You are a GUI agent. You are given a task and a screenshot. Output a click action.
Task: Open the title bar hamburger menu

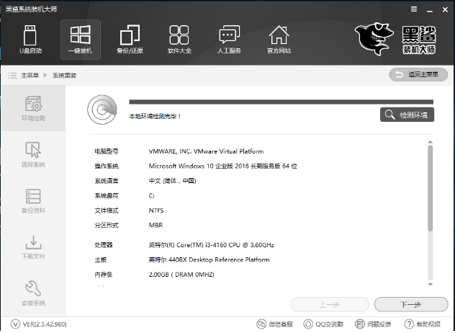pos(414,9)
